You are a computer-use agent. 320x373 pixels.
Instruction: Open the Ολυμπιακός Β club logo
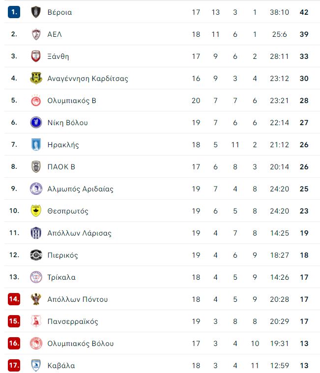[36, 101]
